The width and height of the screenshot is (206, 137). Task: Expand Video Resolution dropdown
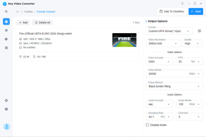(x=163, y=43)
